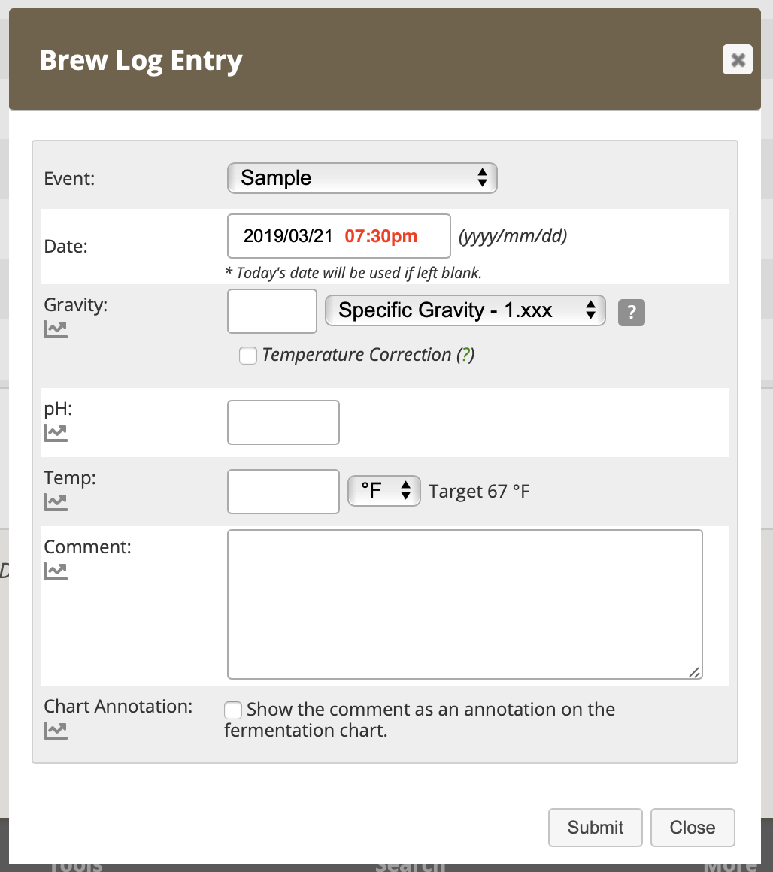
Task: Click the Gravity value input box
Action: [x=272, y=311]
